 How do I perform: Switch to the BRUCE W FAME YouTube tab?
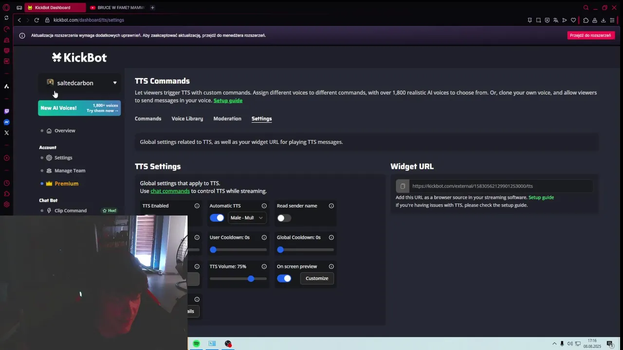117,7
